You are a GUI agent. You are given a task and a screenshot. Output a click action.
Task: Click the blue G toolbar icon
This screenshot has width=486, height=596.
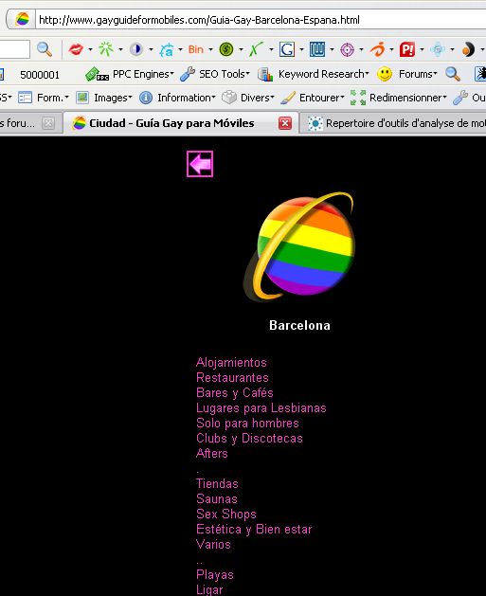click(x=287, y=49)
